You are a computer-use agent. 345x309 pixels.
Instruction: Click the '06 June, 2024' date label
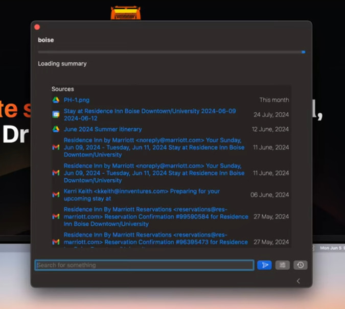point(270,195)
